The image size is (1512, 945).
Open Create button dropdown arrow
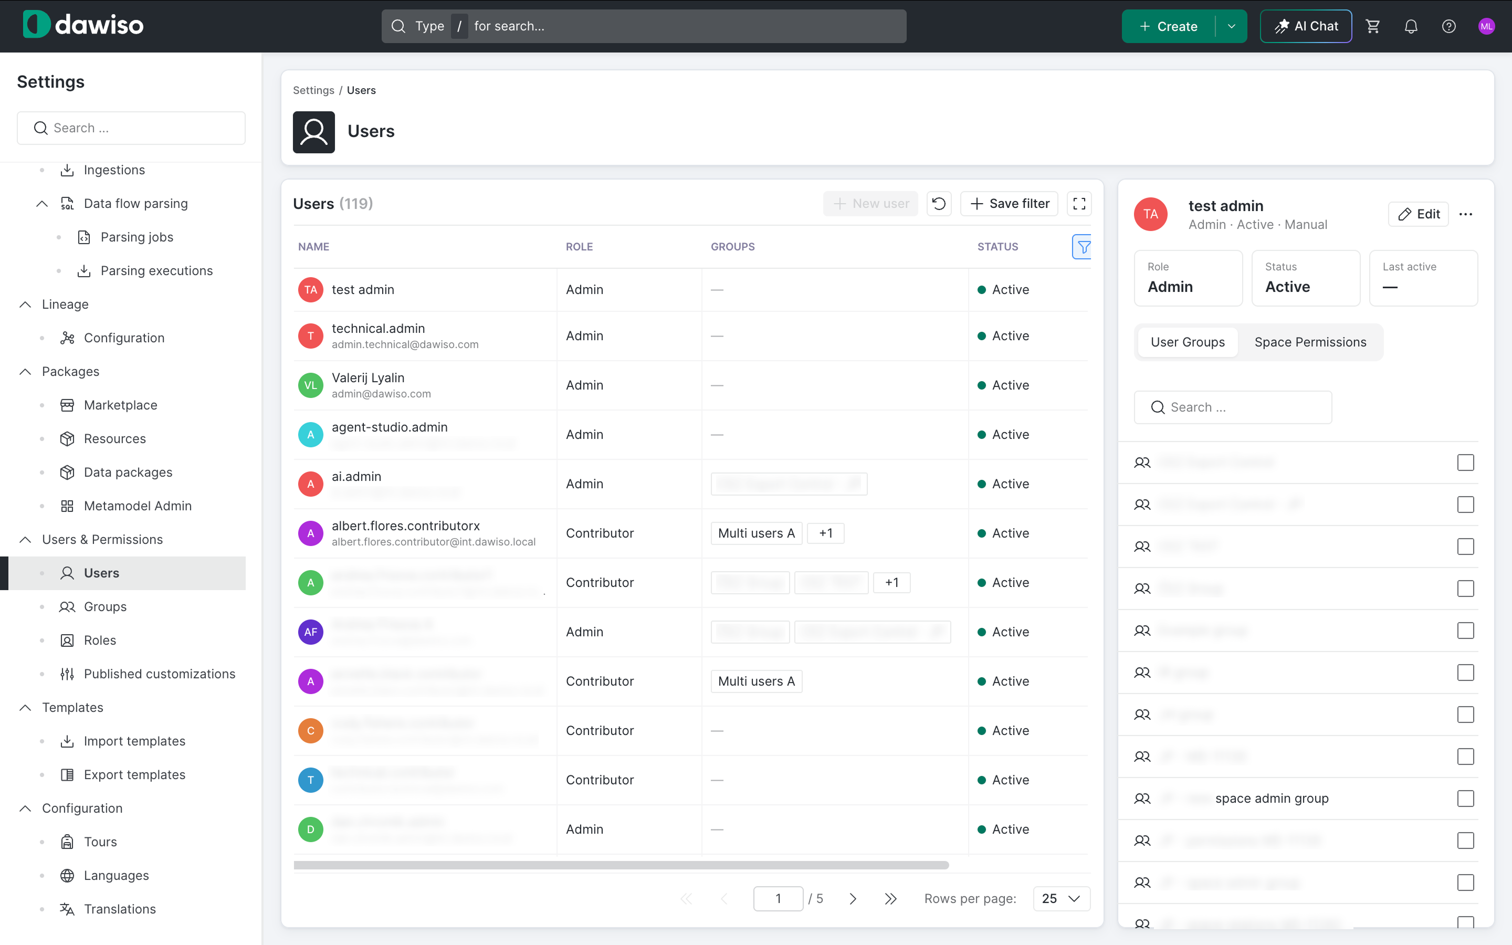[1232, 26]
